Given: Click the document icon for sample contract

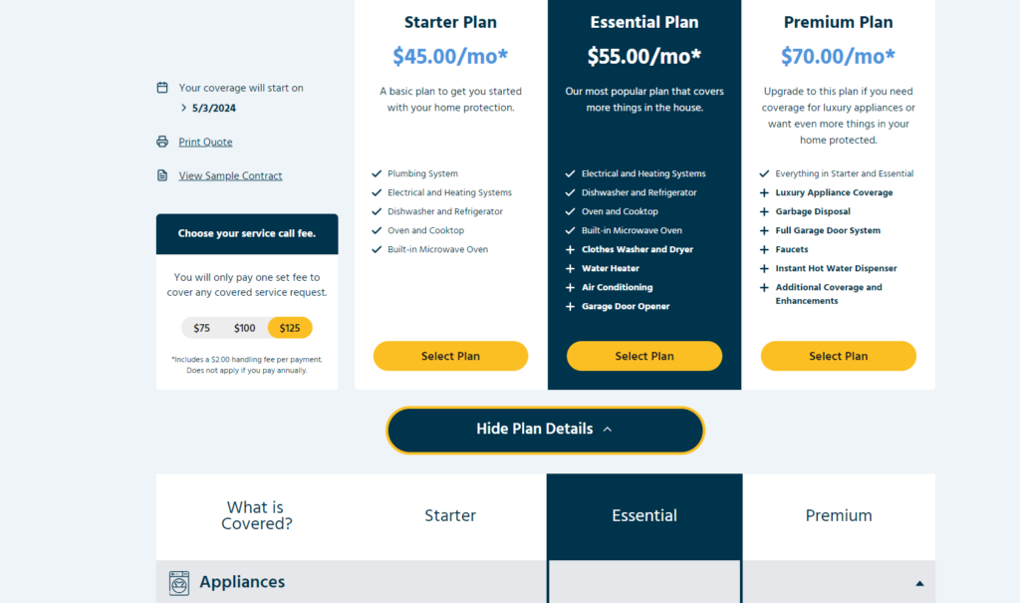Looking at the screenshot, I should click(162, 175).
